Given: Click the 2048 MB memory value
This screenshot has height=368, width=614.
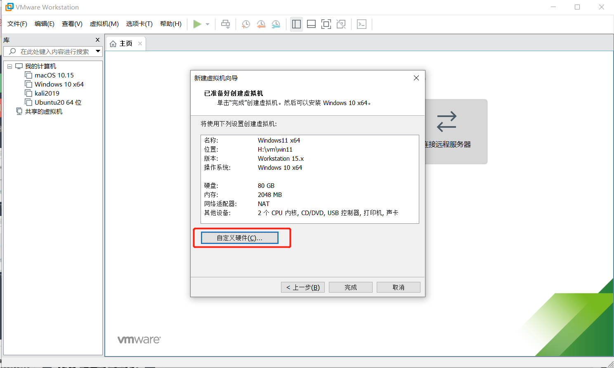Looking at the screenshot, I should pos(270,195).
